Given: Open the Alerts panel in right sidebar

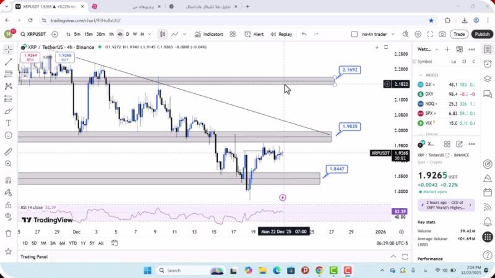Looking at the screenshot, I should (488, 63).
